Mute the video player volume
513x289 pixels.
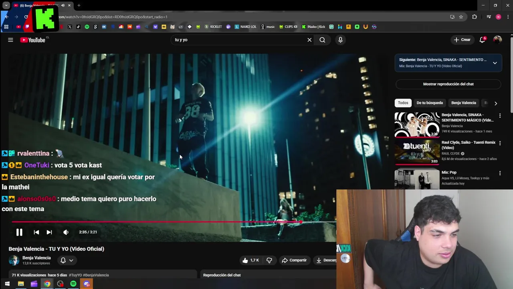click(x=66, y=232)
